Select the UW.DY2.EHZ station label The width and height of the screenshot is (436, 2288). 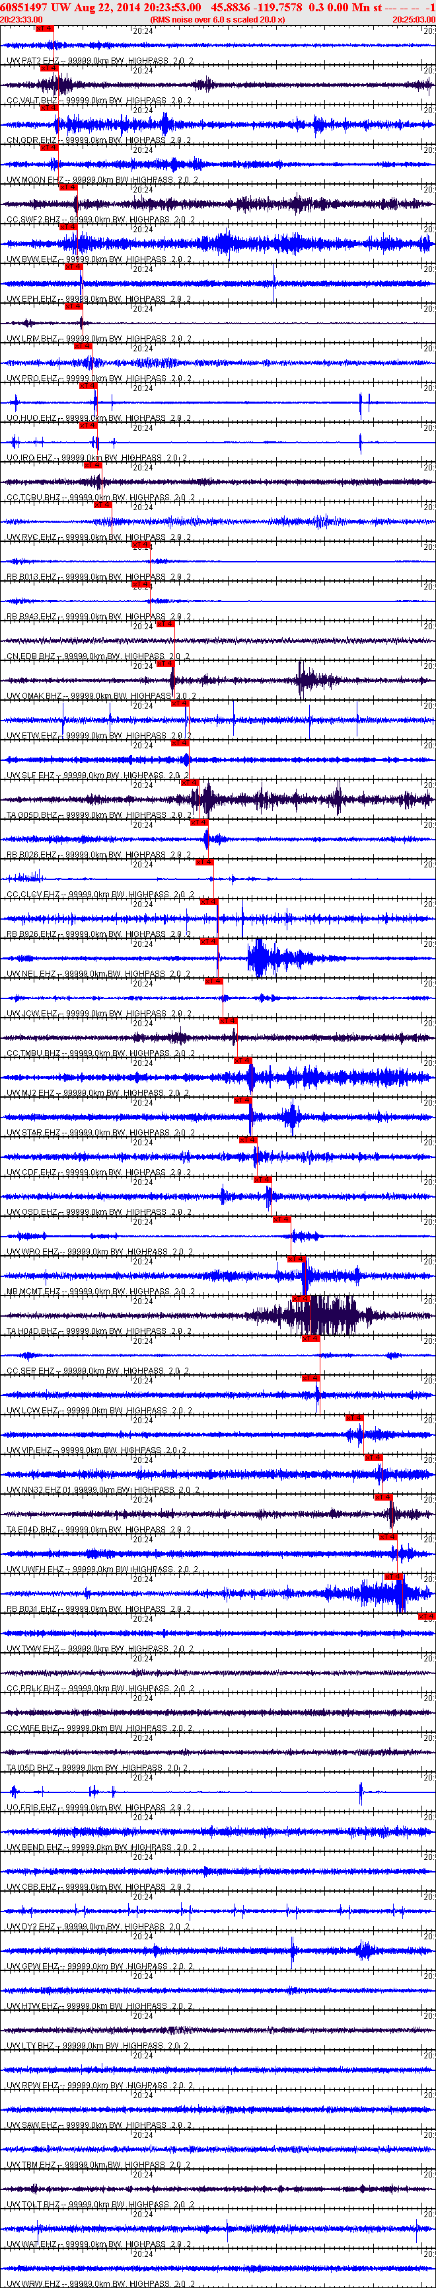[x=98, y=1927]
